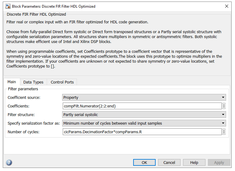The width and height of the screenshot is (235, 171).
Task: Focus the Number of cycles input field
Action: (142, 132)
